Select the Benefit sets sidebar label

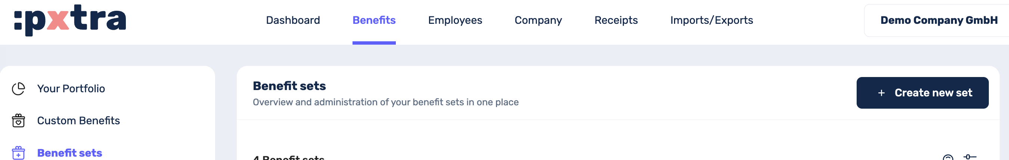tap(69, 153)
